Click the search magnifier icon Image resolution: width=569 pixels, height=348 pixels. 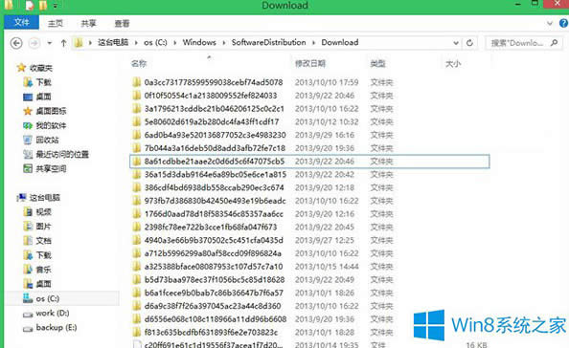pos(554,43)
